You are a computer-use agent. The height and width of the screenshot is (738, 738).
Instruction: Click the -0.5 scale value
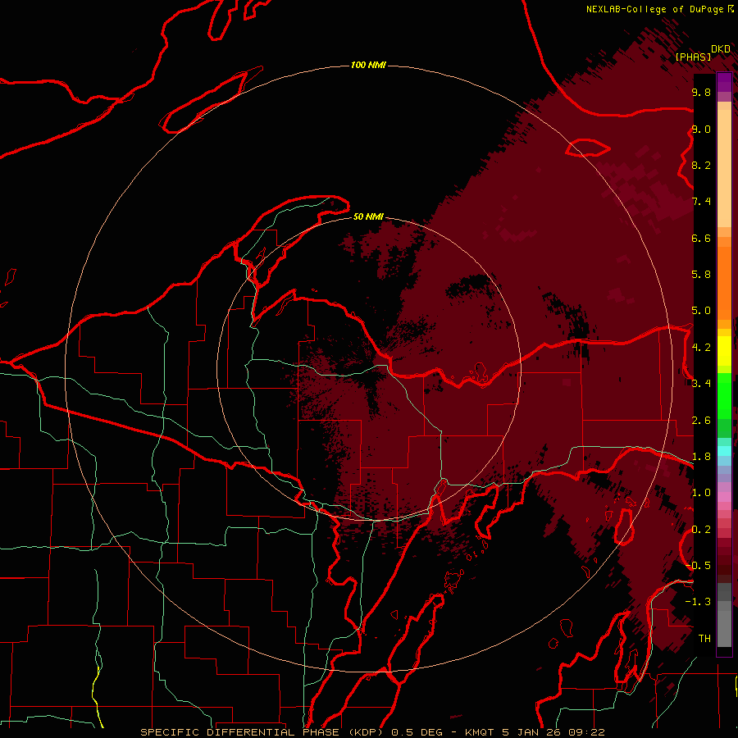pos(698,566)
